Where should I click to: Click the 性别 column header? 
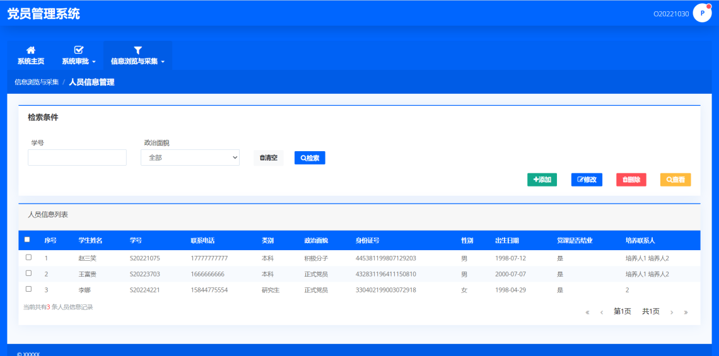coord(467,241)
